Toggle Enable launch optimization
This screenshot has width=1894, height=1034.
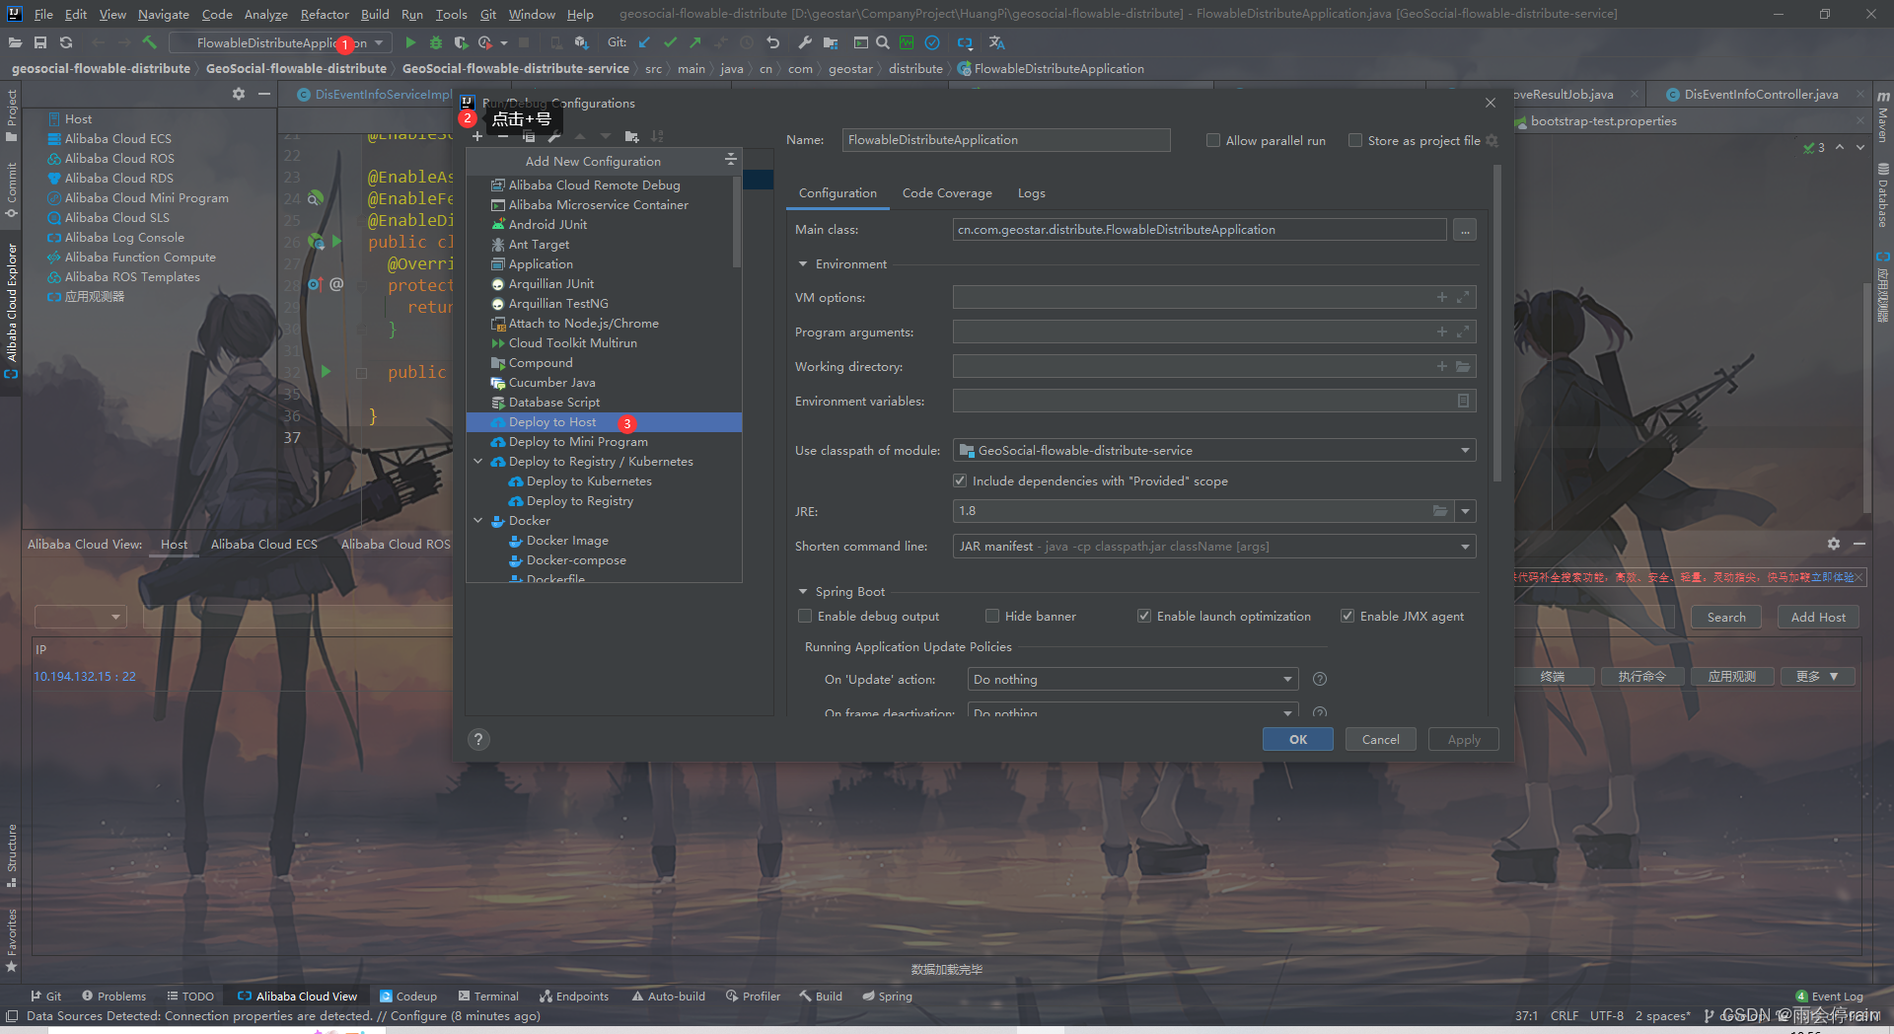tap(1144, 616)
